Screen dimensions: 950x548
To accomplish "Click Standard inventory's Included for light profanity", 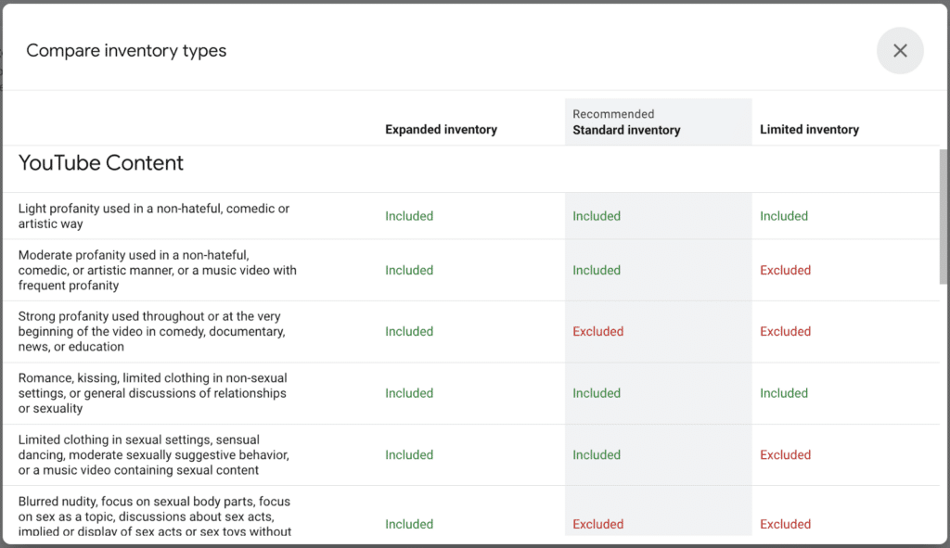I will (597, 216).
